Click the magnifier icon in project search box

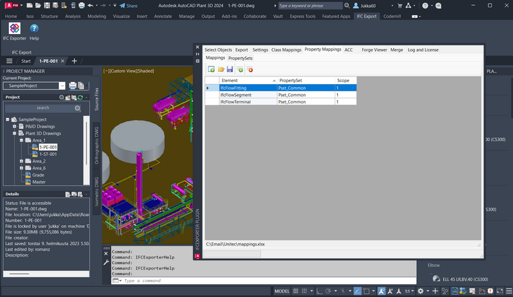coord(78,108)
